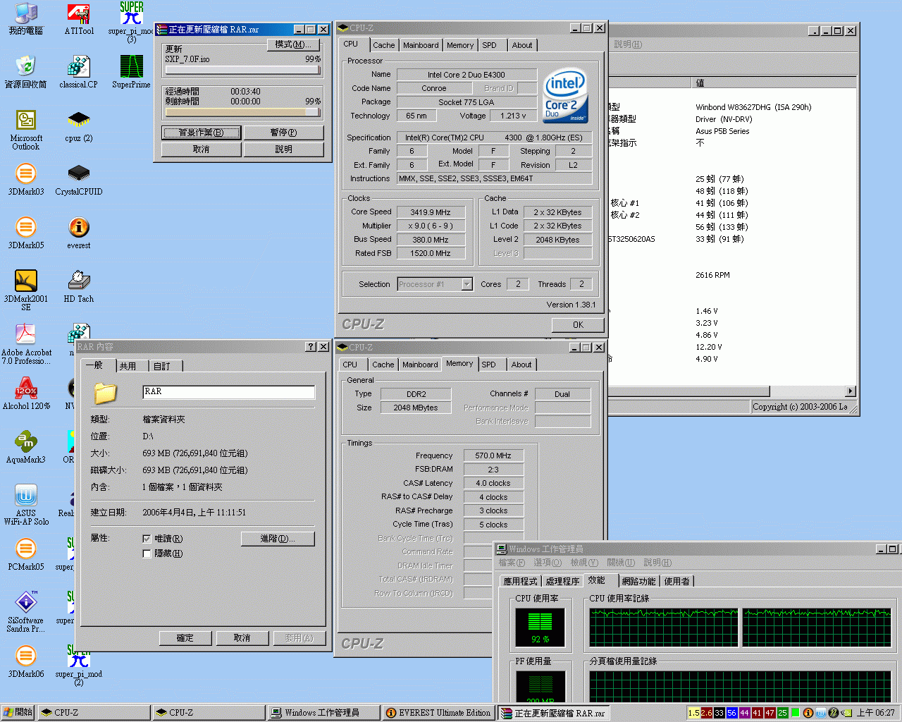902x722 pixels.
Task: Click the total progress bar in the RAR updating window
Action: [x=243, y=112]
